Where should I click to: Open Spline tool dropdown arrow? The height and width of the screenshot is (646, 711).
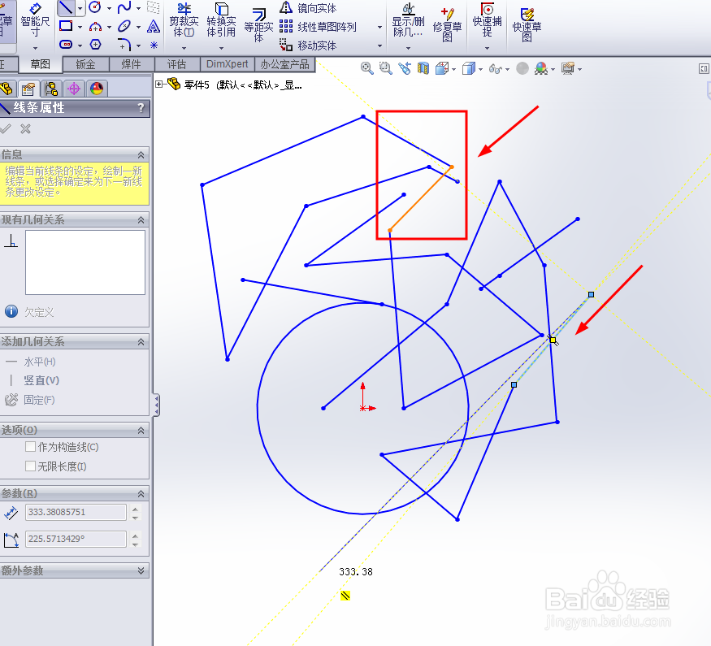(138, 8)
